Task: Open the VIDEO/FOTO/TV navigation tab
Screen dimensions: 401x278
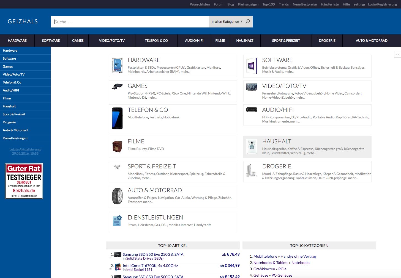Action: [112, 41]
